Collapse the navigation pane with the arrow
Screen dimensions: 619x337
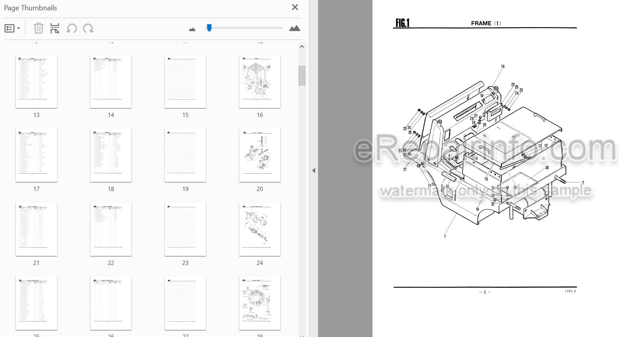(314, 170)
